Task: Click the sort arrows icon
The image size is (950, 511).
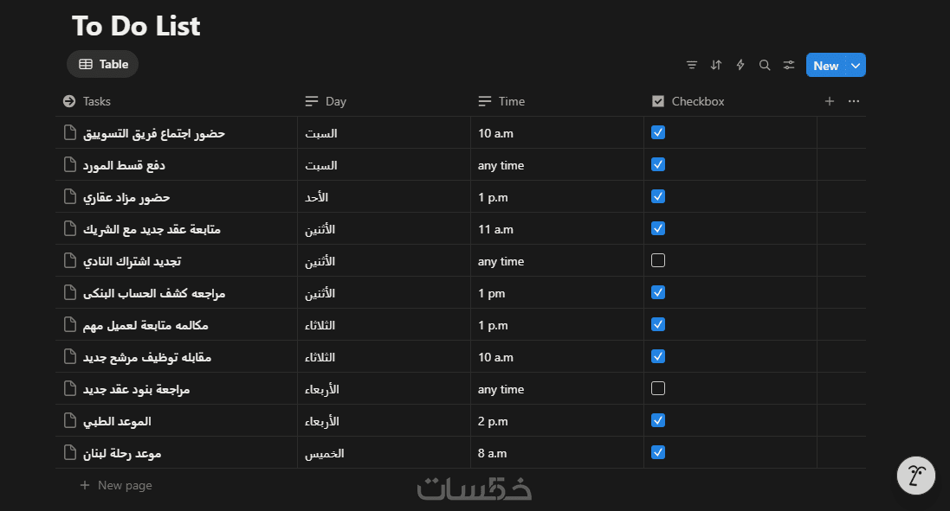Action: [716, 65]
